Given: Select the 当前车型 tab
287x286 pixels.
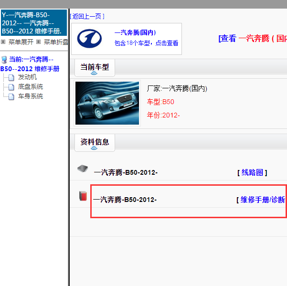Looking at the screenshot, I should coord(95,67).
